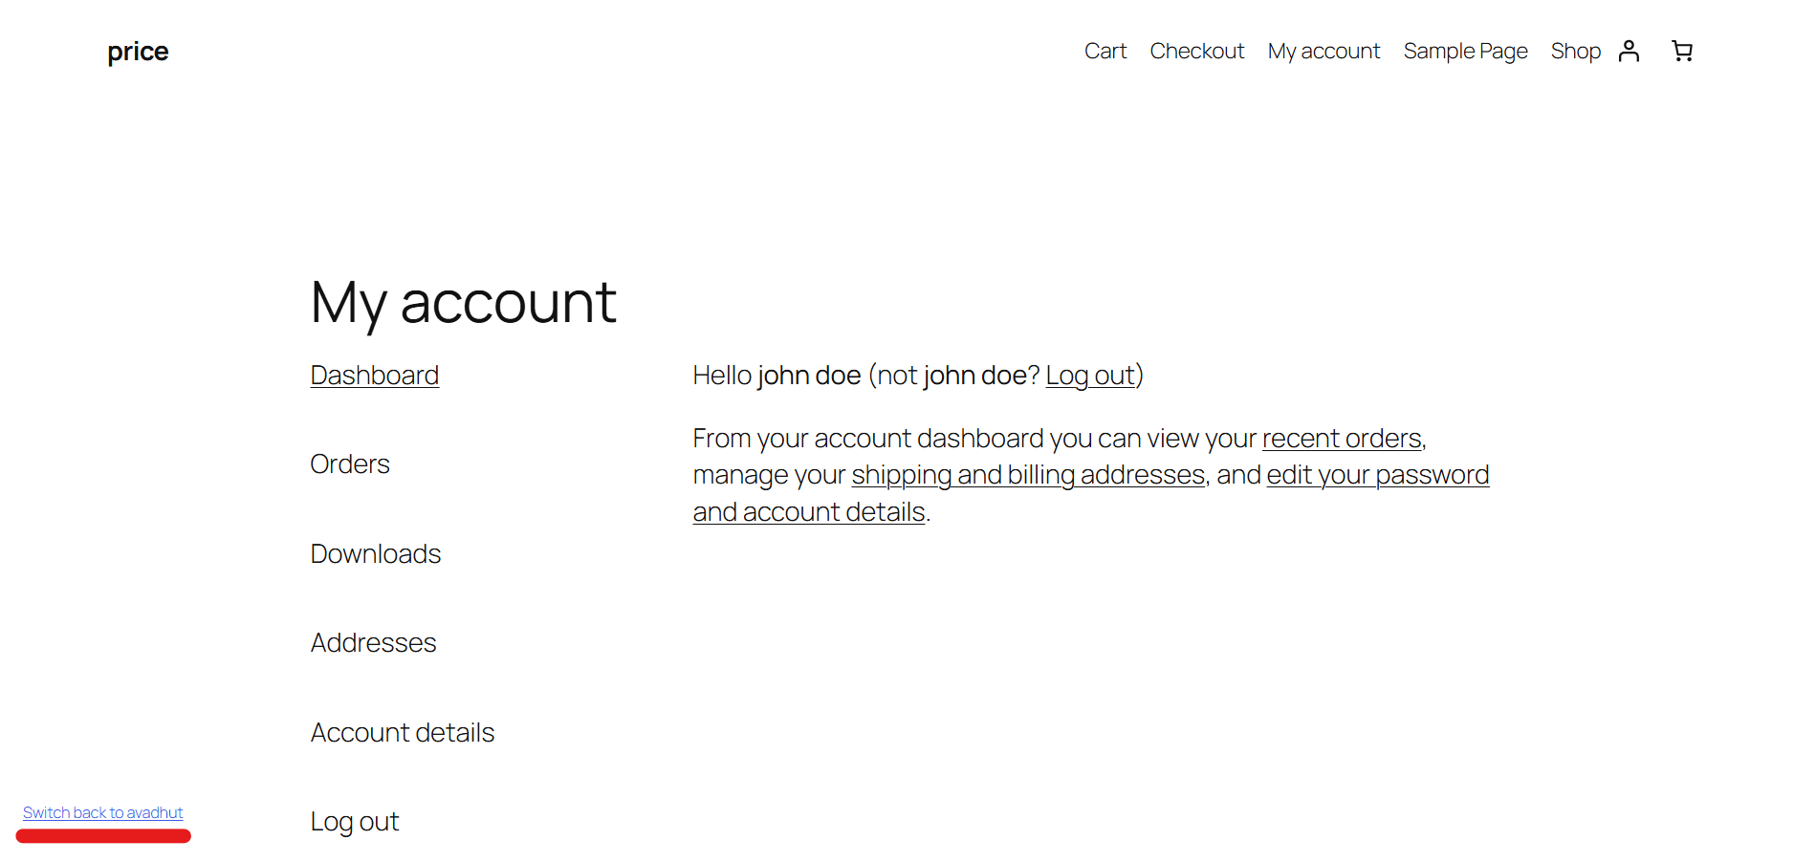The height and width of the screenshot is (862, 1794).
Task: Click the My account page heading
Action: click(463, 302)
